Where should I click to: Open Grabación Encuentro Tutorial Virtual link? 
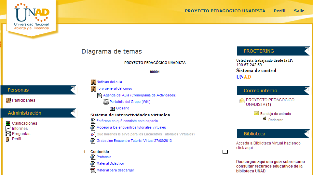point(134,141)
